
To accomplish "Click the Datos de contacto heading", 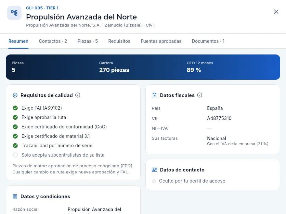I will tap(182, 170).
